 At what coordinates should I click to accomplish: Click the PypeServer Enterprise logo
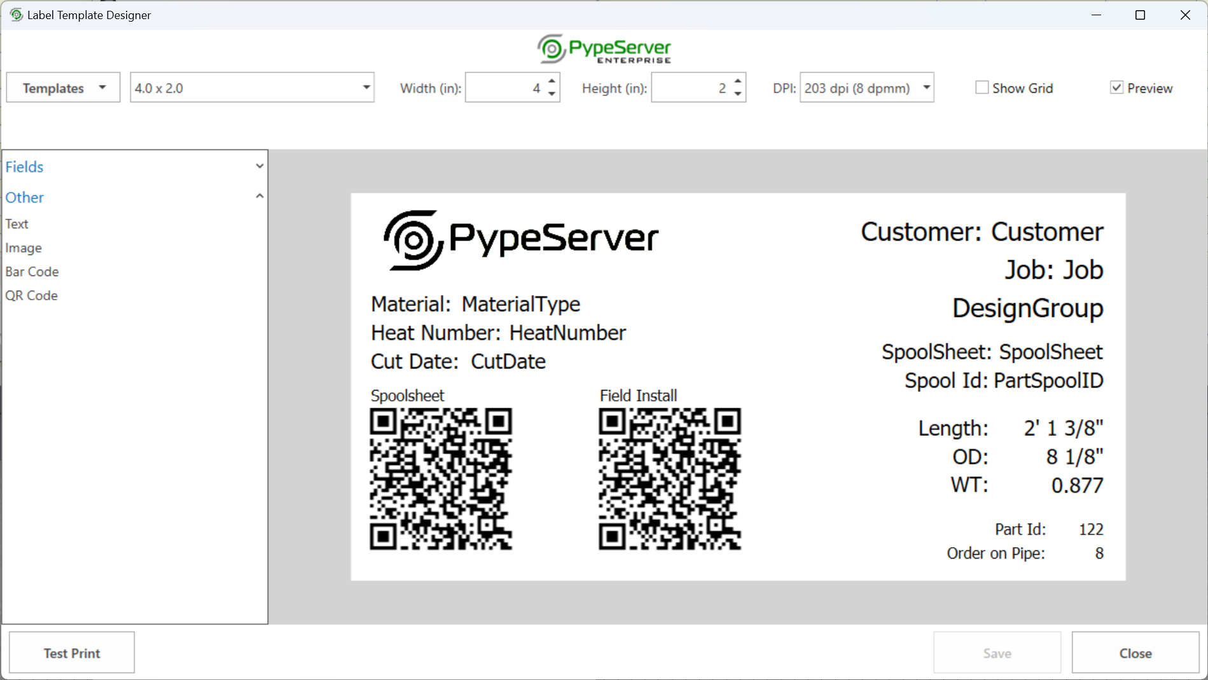(604, 49)
